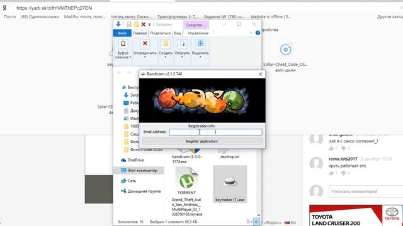Open the Почта bookmark

pyautogui.click(x=10, y=17)
